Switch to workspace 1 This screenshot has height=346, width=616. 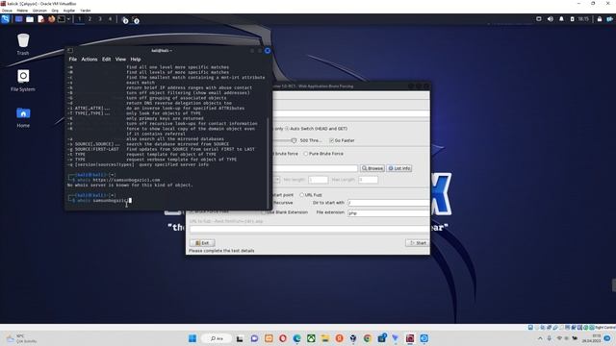click(x=79, y=19)
